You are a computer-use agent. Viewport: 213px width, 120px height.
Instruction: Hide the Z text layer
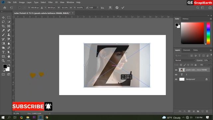point(176,75)
